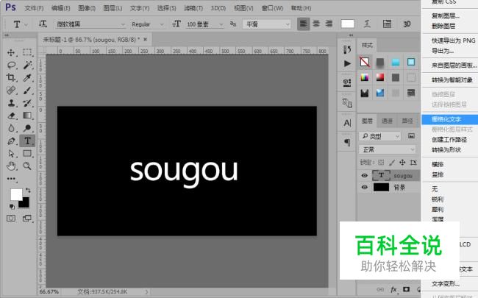Select the Move tool
This screenshot has width=478, height=298.
pyautogui.click(x=11, y=52)
